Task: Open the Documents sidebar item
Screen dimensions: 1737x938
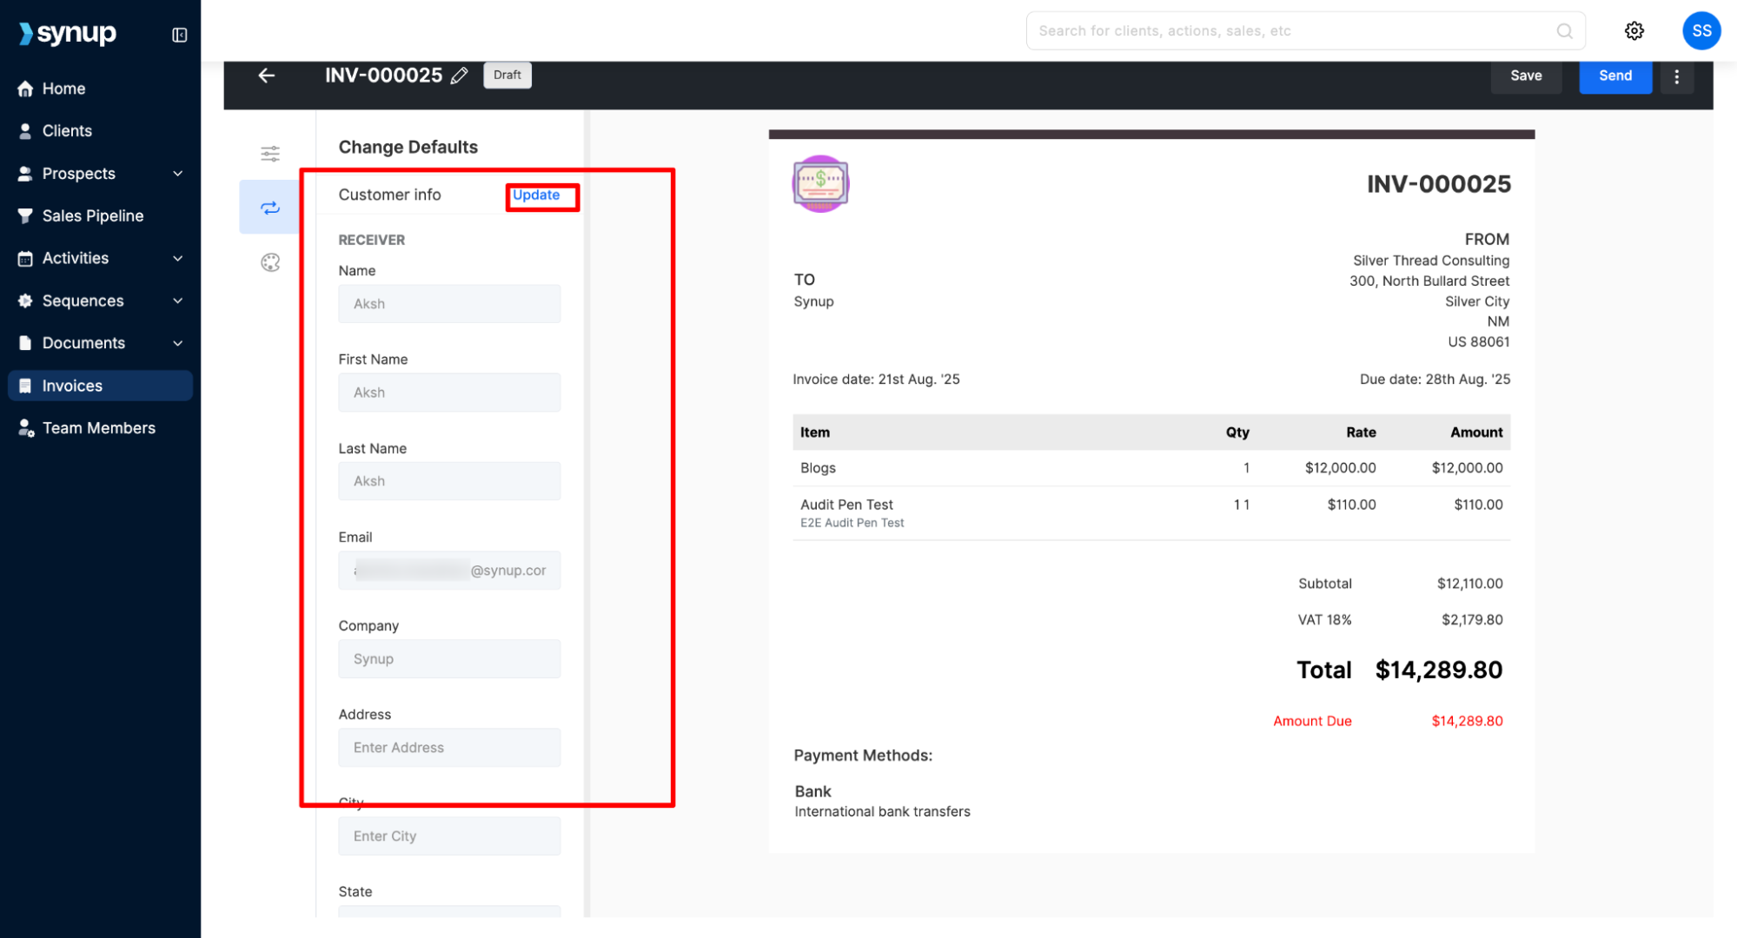Action: click(83, 343)
